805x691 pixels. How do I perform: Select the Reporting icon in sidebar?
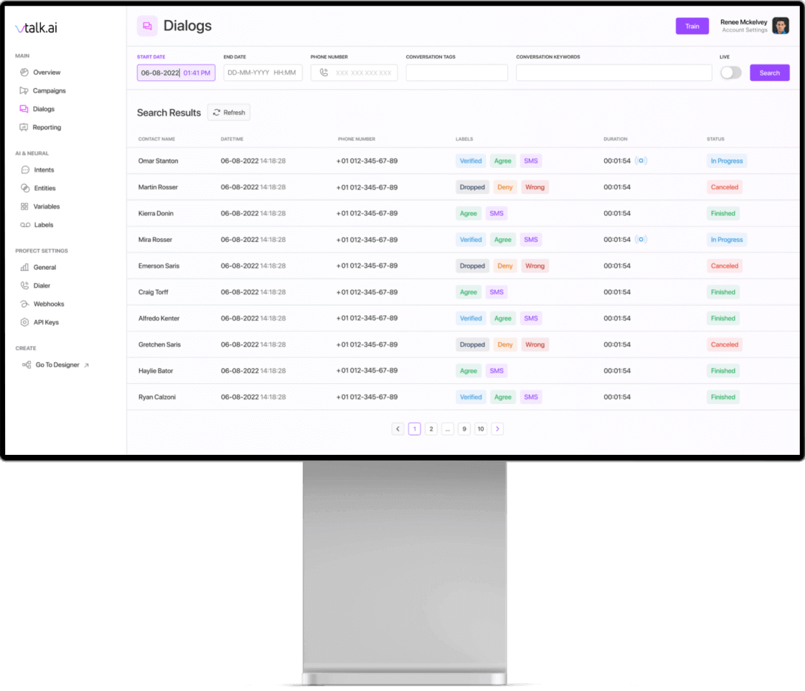pyautogui.click(x=24, y=127)
